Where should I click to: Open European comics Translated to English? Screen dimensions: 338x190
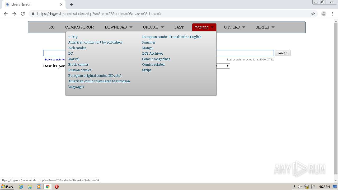pos(172,37)
